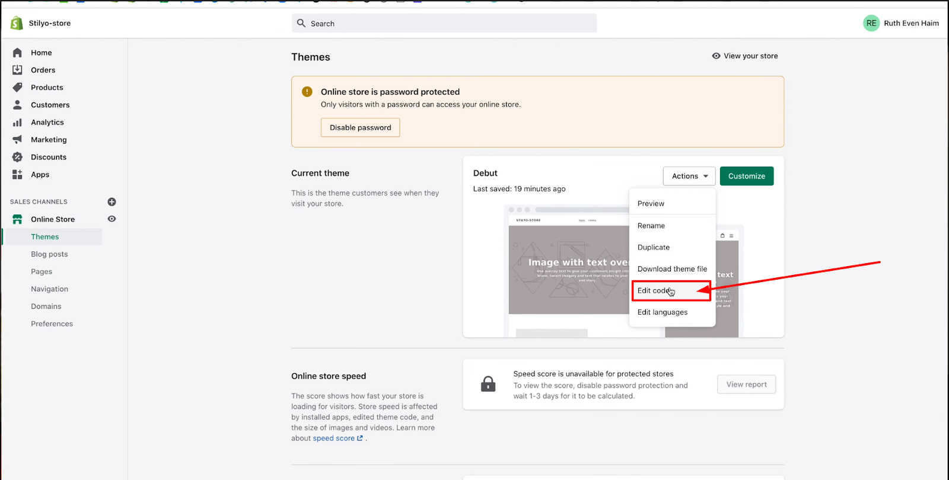Open Navigation under Online Store
The image size is (949, 480).
coord(50,289)
